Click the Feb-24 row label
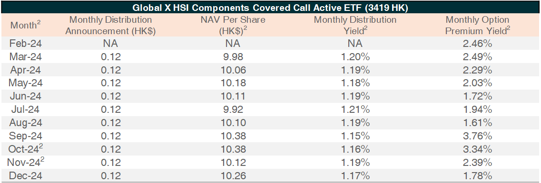 [x=25, y=44]
